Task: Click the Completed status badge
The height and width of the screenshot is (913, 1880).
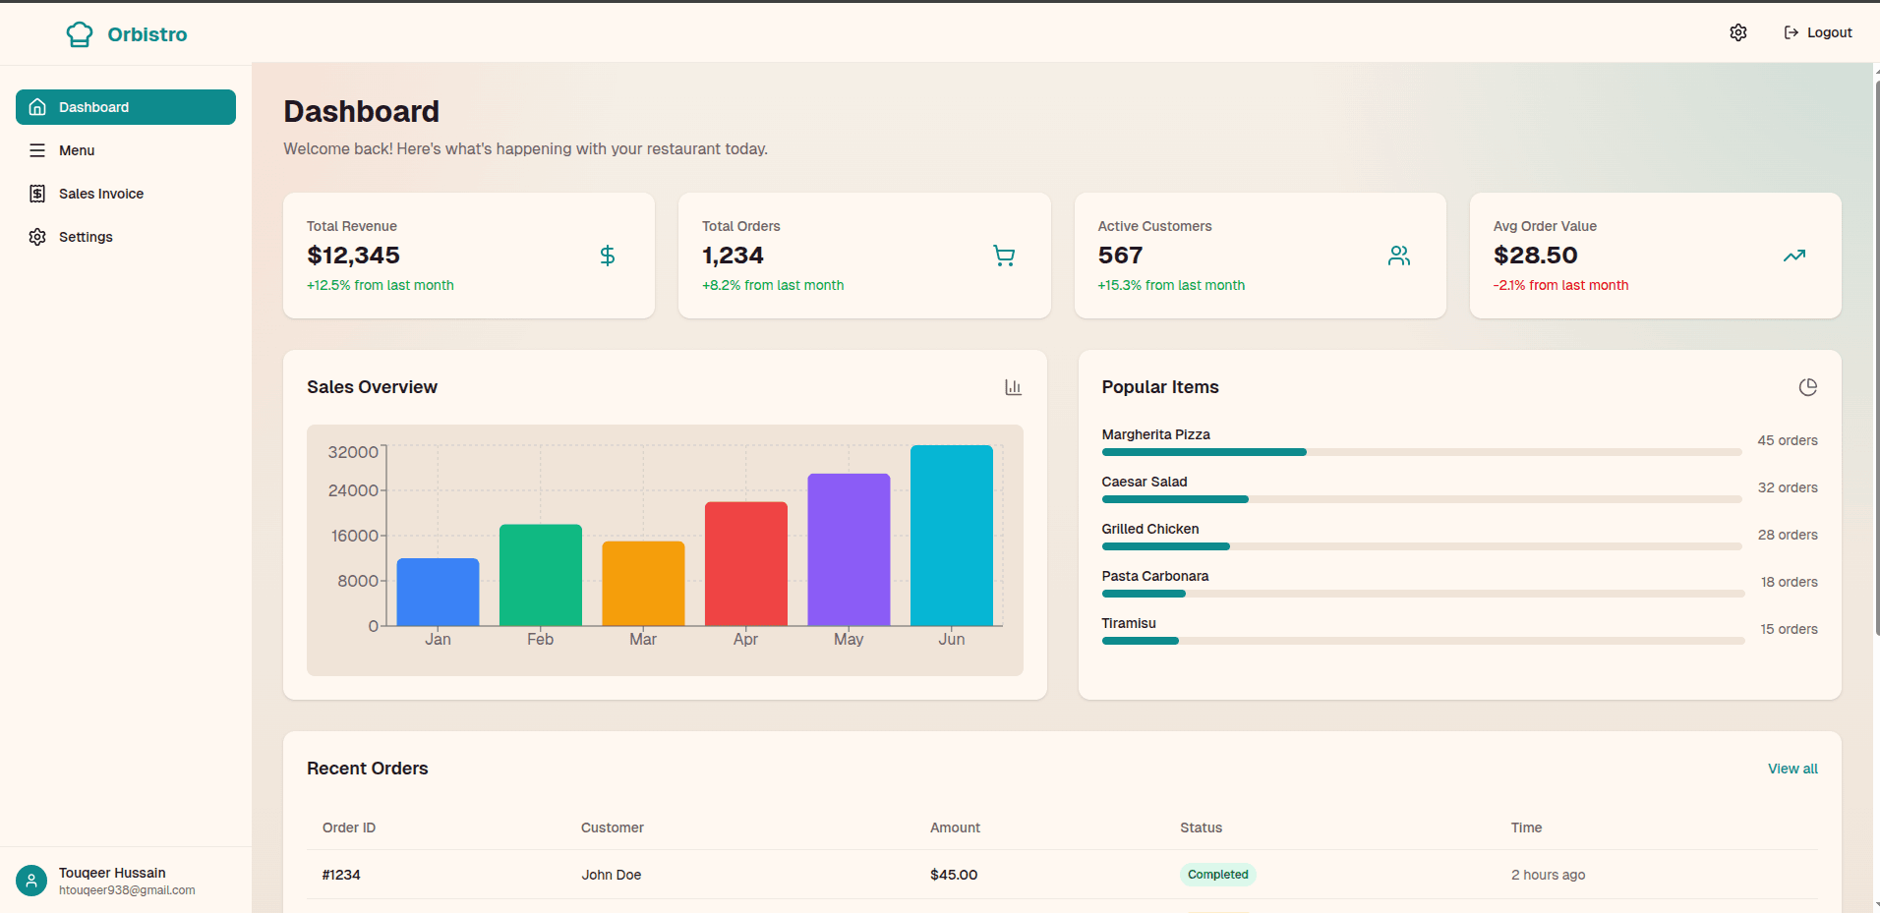Action: tap(1217, 875)
